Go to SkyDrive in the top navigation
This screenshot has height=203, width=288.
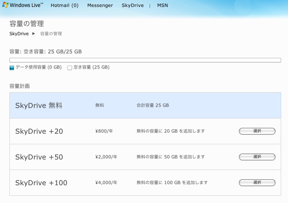(133, 5)
